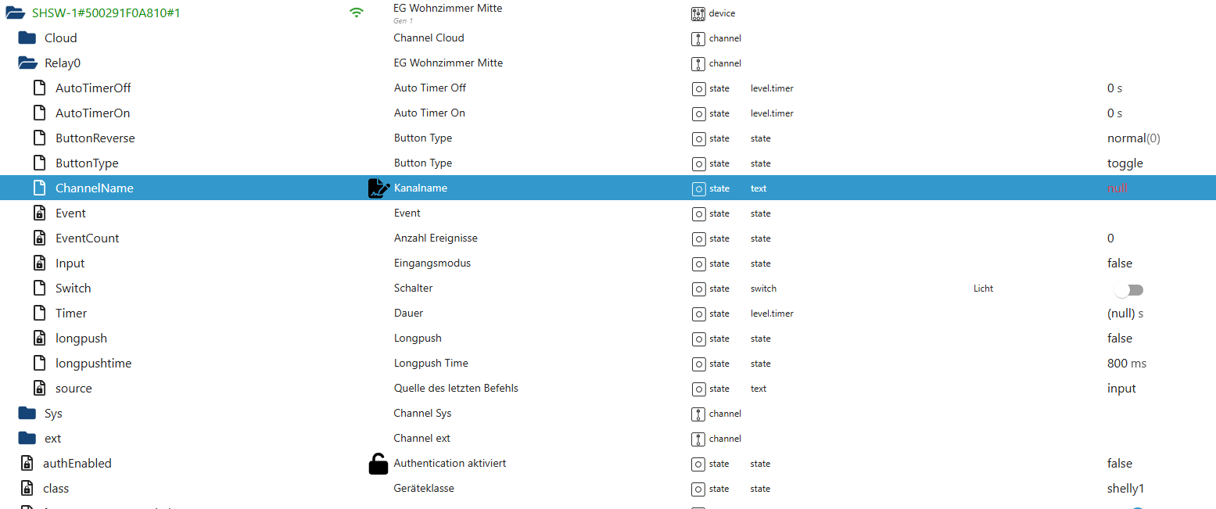Screen dimensions: 1216x509
Task: Click the channel type icon in the ext row
Action: click(698, 439)
